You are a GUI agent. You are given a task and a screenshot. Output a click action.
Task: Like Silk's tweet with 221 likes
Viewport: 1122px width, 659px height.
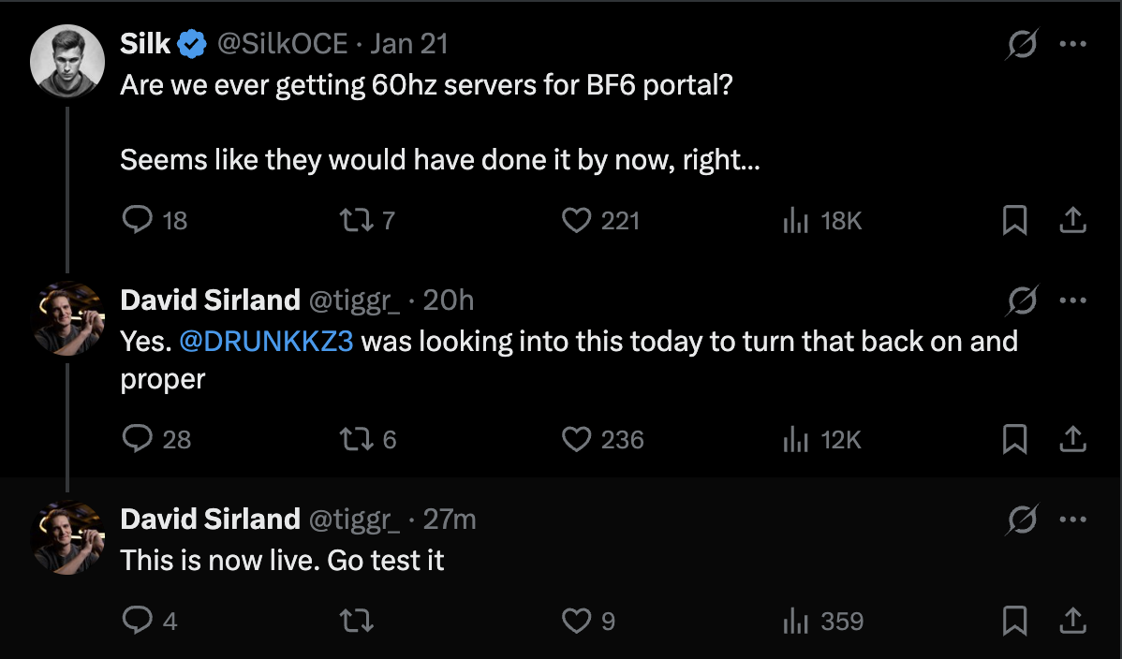577,220
